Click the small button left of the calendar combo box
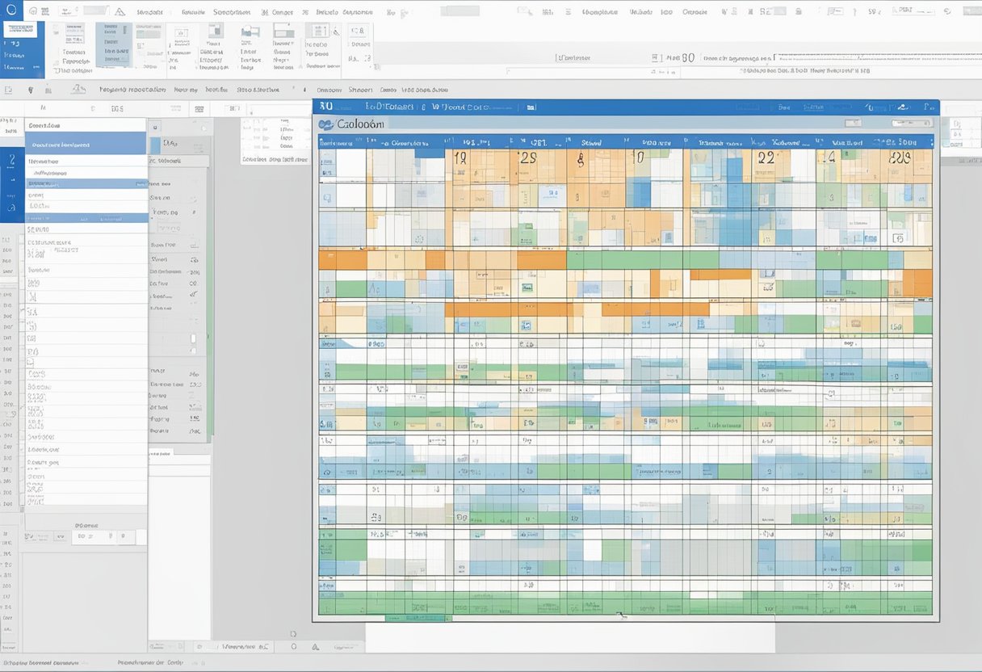982x672 pixels. coord(853,123)
